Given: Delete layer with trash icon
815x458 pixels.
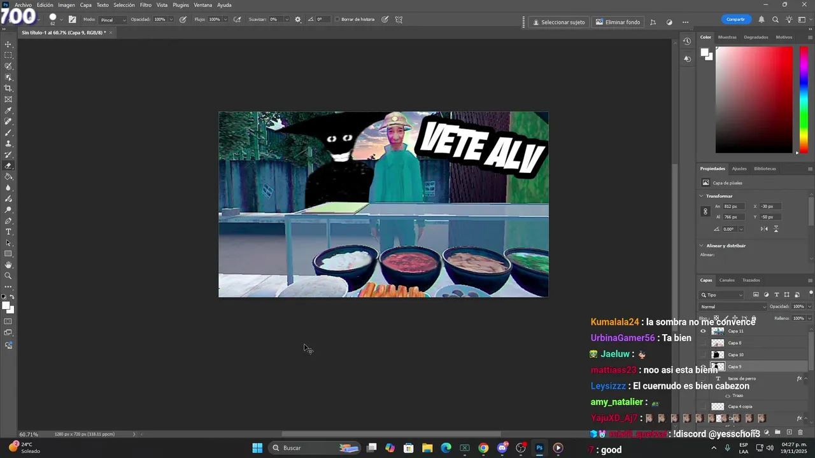Looking at the screenshot, I should tap(800, 433).
